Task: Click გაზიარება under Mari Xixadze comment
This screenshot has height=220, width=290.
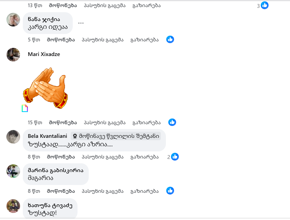Action: 147,123
